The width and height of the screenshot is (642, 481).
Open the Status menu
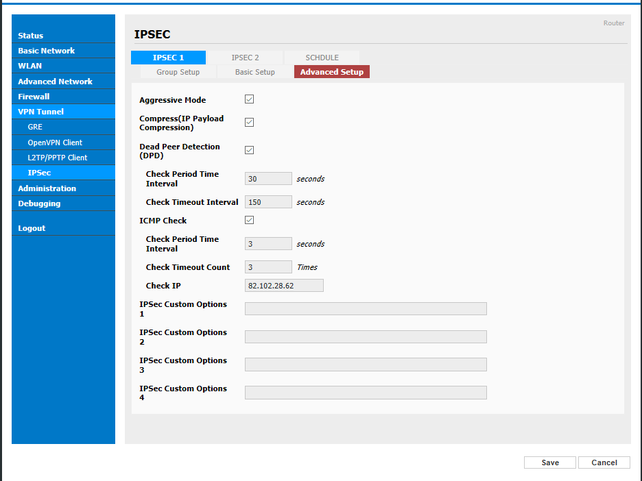64,36
